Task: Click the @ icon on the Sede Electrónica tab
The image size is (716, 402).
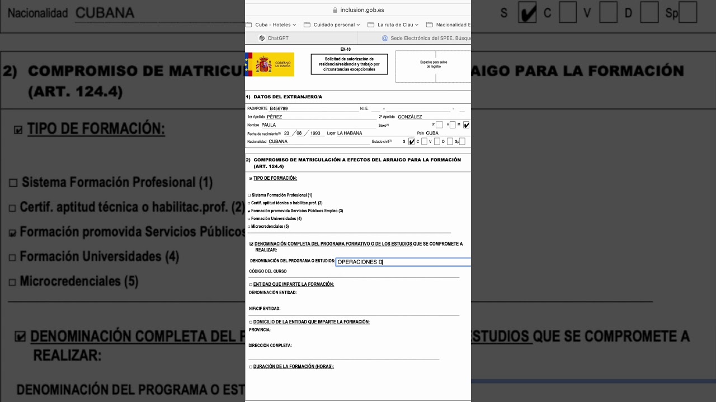Action: click(x=385, y=37)
